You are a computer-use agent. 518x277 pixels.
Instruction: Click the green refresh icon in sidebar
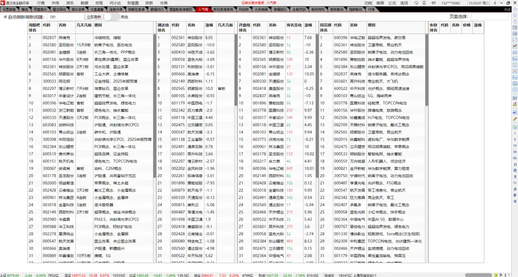coord(515,127)
